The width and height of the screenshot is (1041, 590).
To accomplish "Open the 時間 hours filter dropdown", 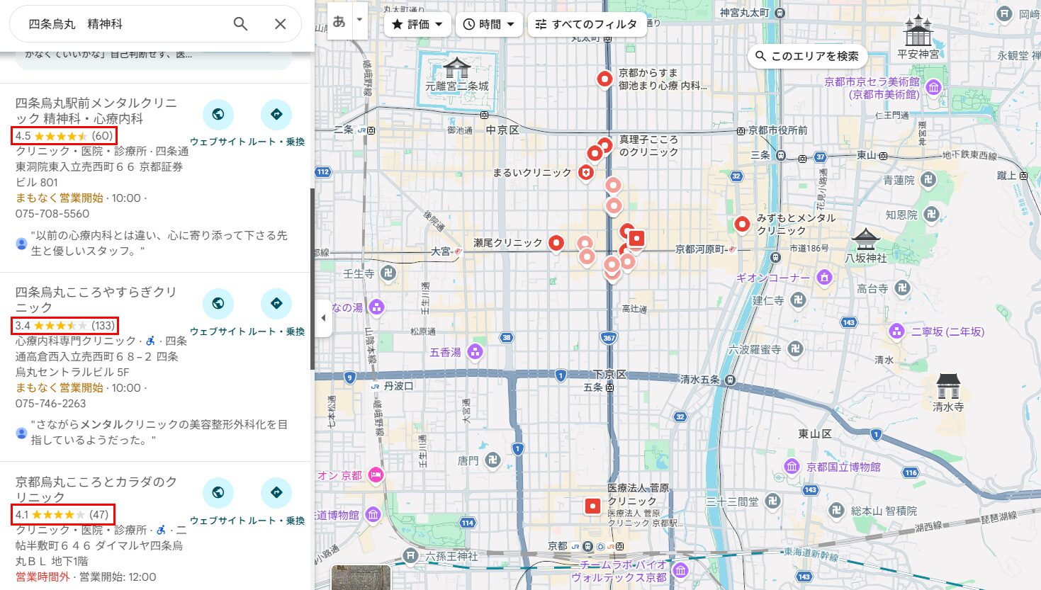I will click(489, 24).
